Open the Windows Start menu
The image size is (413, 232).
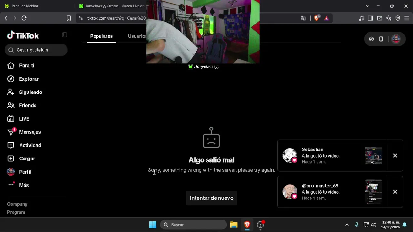153,225
